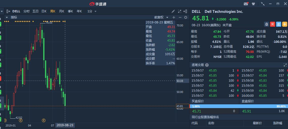Set a price alert bell
Screen dimensions: 288x129
pos(267,24)
